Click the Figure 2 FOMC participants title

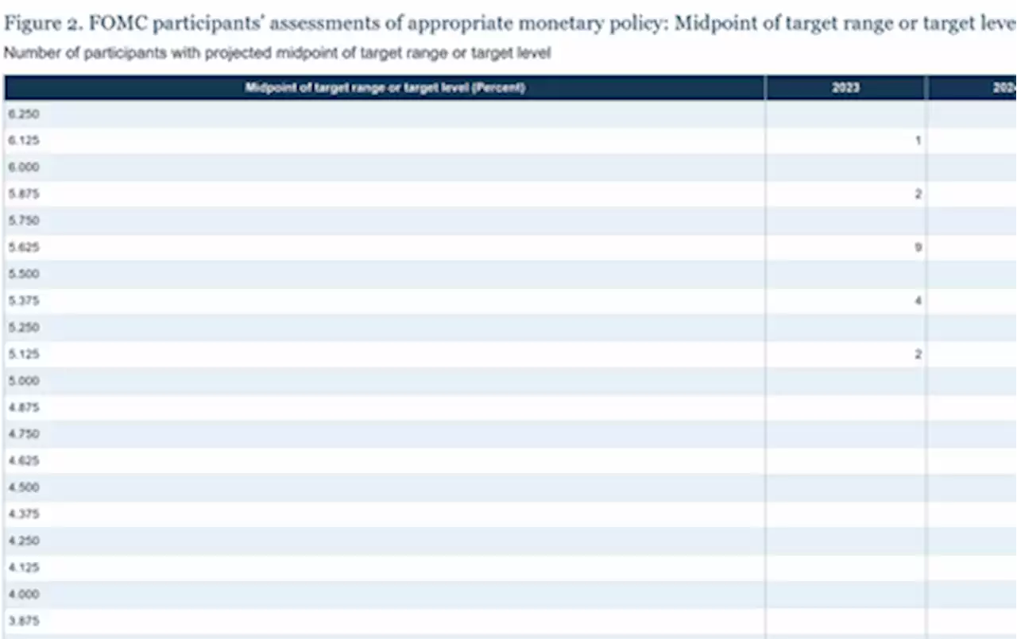[x=510, y=22]
